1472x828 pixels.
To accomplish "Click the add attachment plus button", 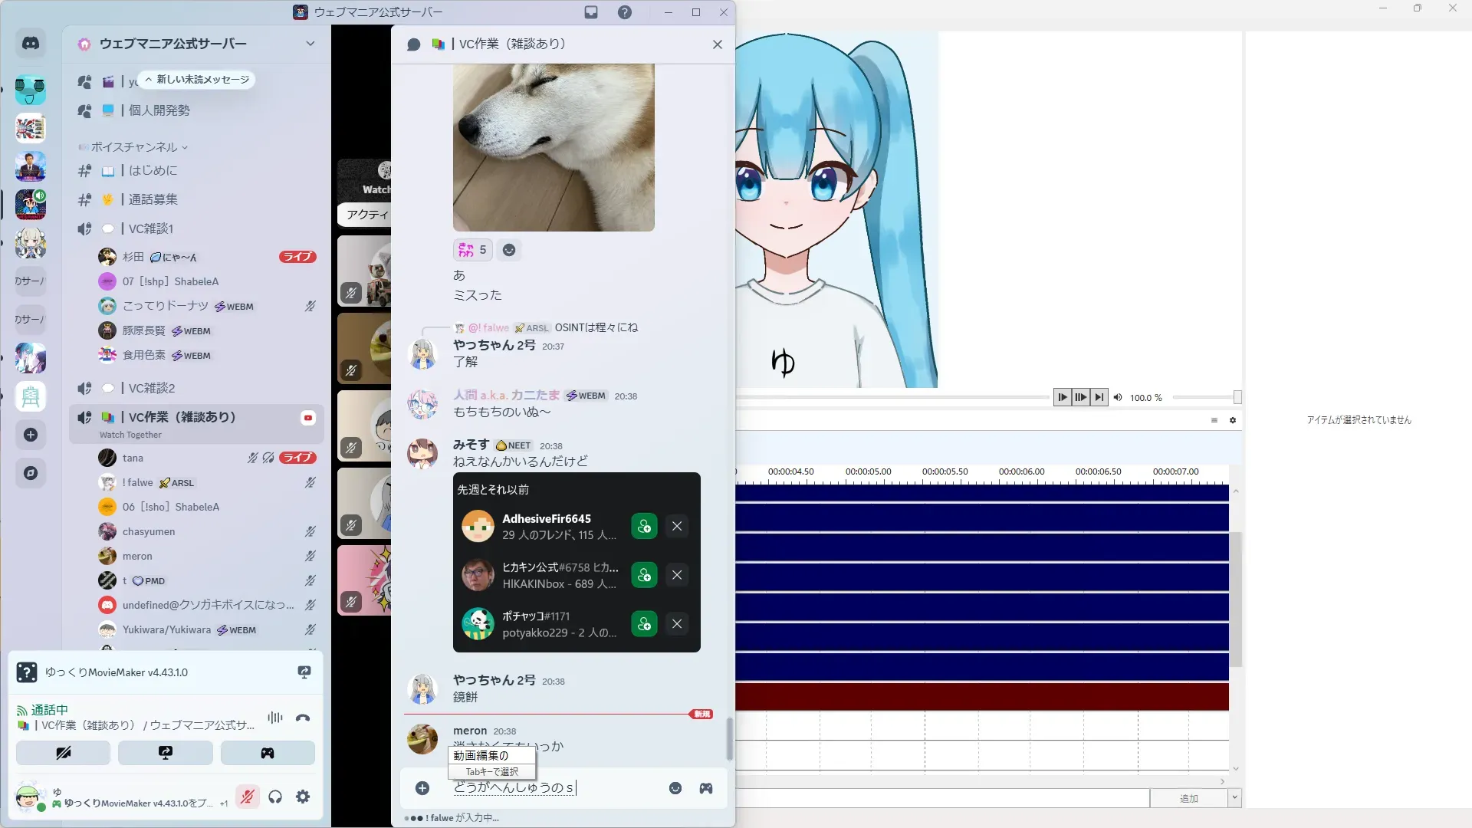I will pos(422,788).
